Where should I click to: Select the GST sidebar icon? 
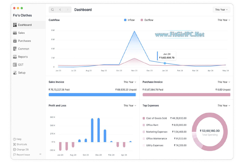15,65
